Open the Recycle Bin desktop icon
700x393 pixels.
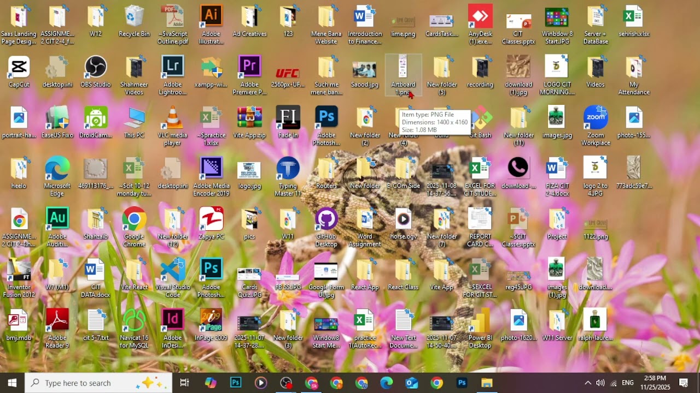(134, 22)
